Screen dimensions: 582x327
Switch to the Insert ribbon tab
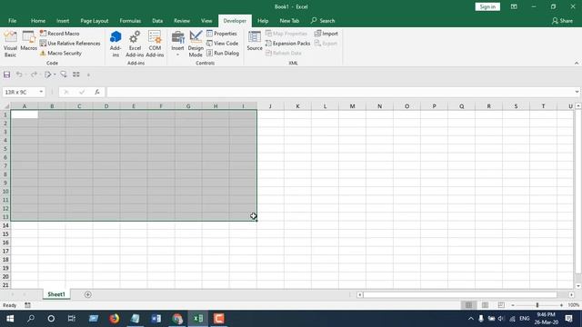click(x=63, y=21)
